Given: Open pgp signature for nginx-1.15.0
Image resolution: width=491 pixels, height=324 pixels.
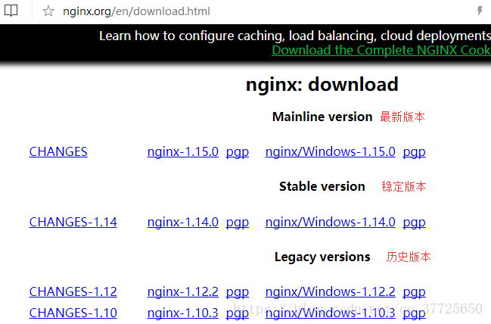Looking at the screenshot, I should (238, 152).
